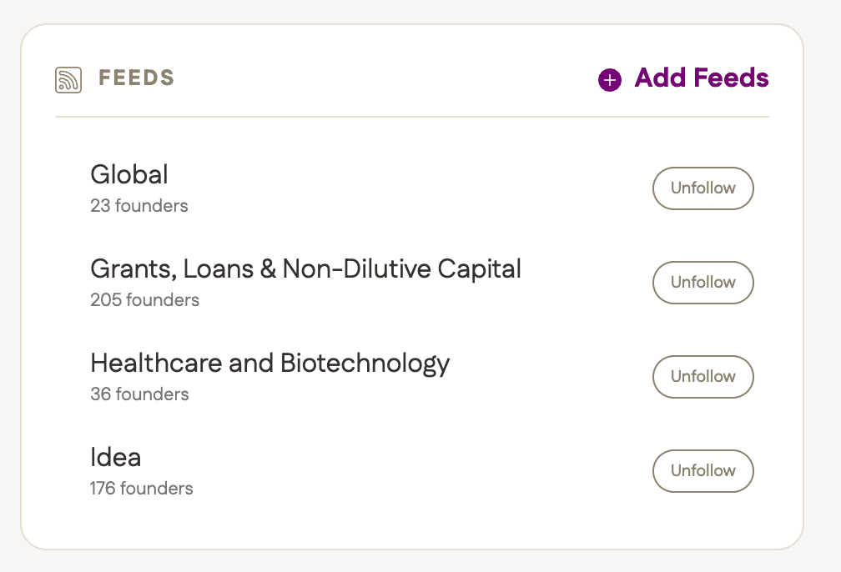Viewport: 841px width, 572px height.
Task: View the 176 founders under Idea
Action: point(142,488)
